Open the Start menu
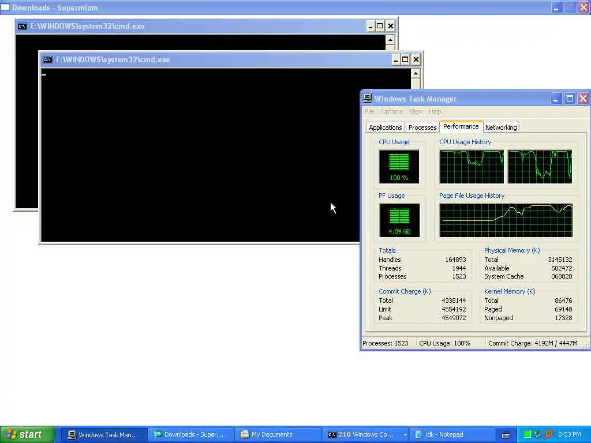The height and width of the screenshot is (443, 591). pyautogui.click(x=27, y=434)
